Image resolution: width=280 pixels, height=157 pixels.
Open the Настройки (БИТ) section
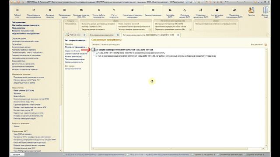tap(170, 13)
